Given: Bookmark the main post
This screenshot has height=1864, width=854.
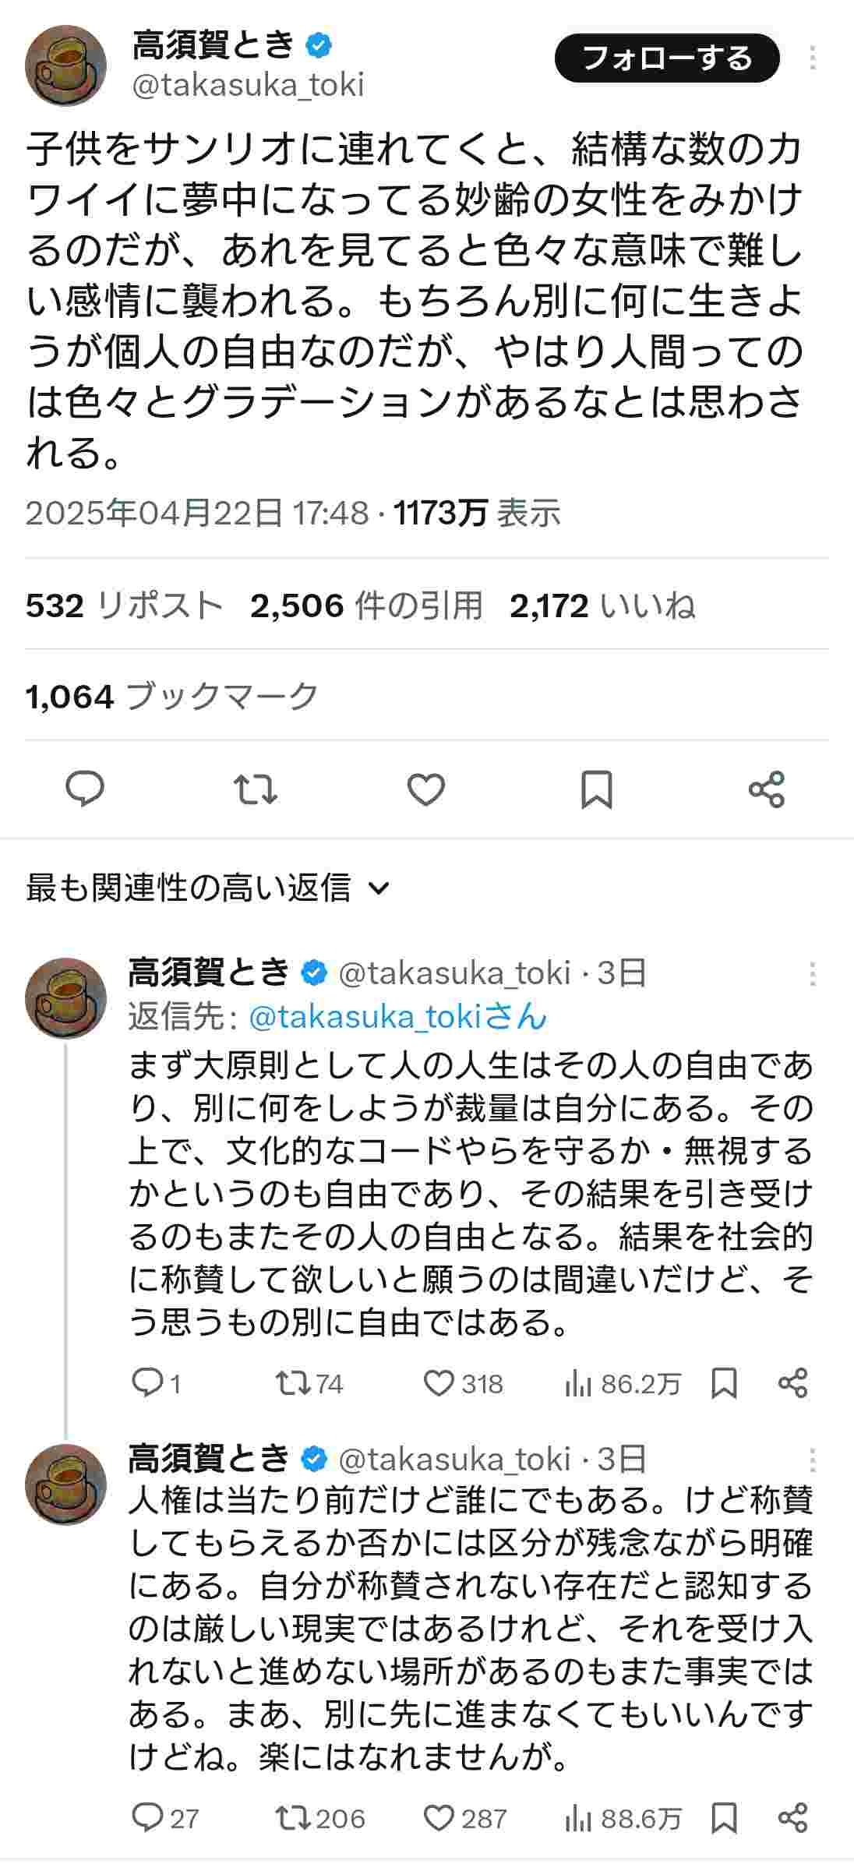Looking at the screenshot, I should (597, 789).
